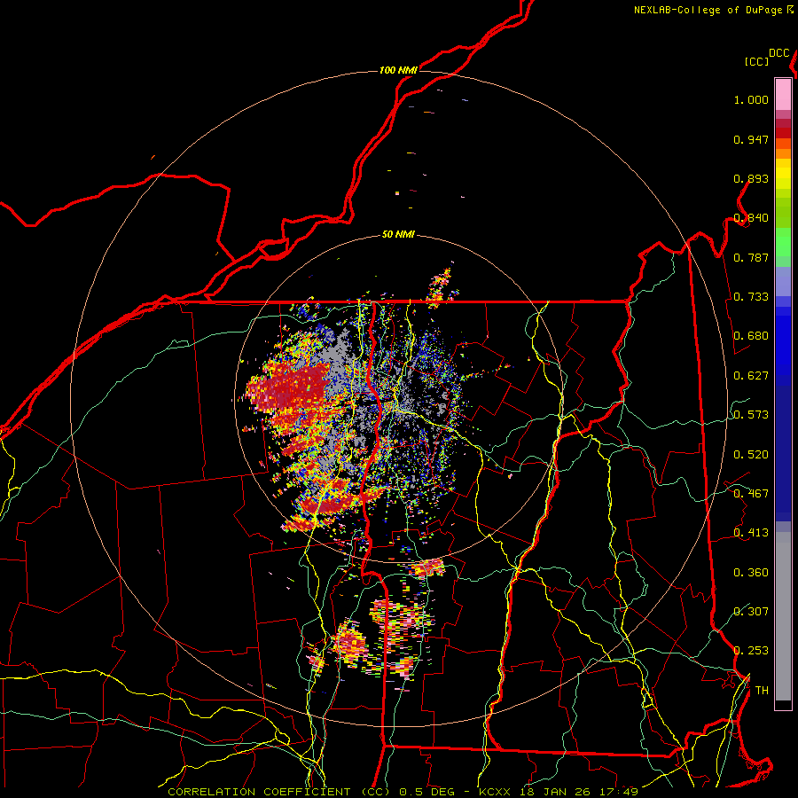798x798 pixels.
Task: Click the NEXLAB-College of DuPage label
Action: click(x=708, y=10)
